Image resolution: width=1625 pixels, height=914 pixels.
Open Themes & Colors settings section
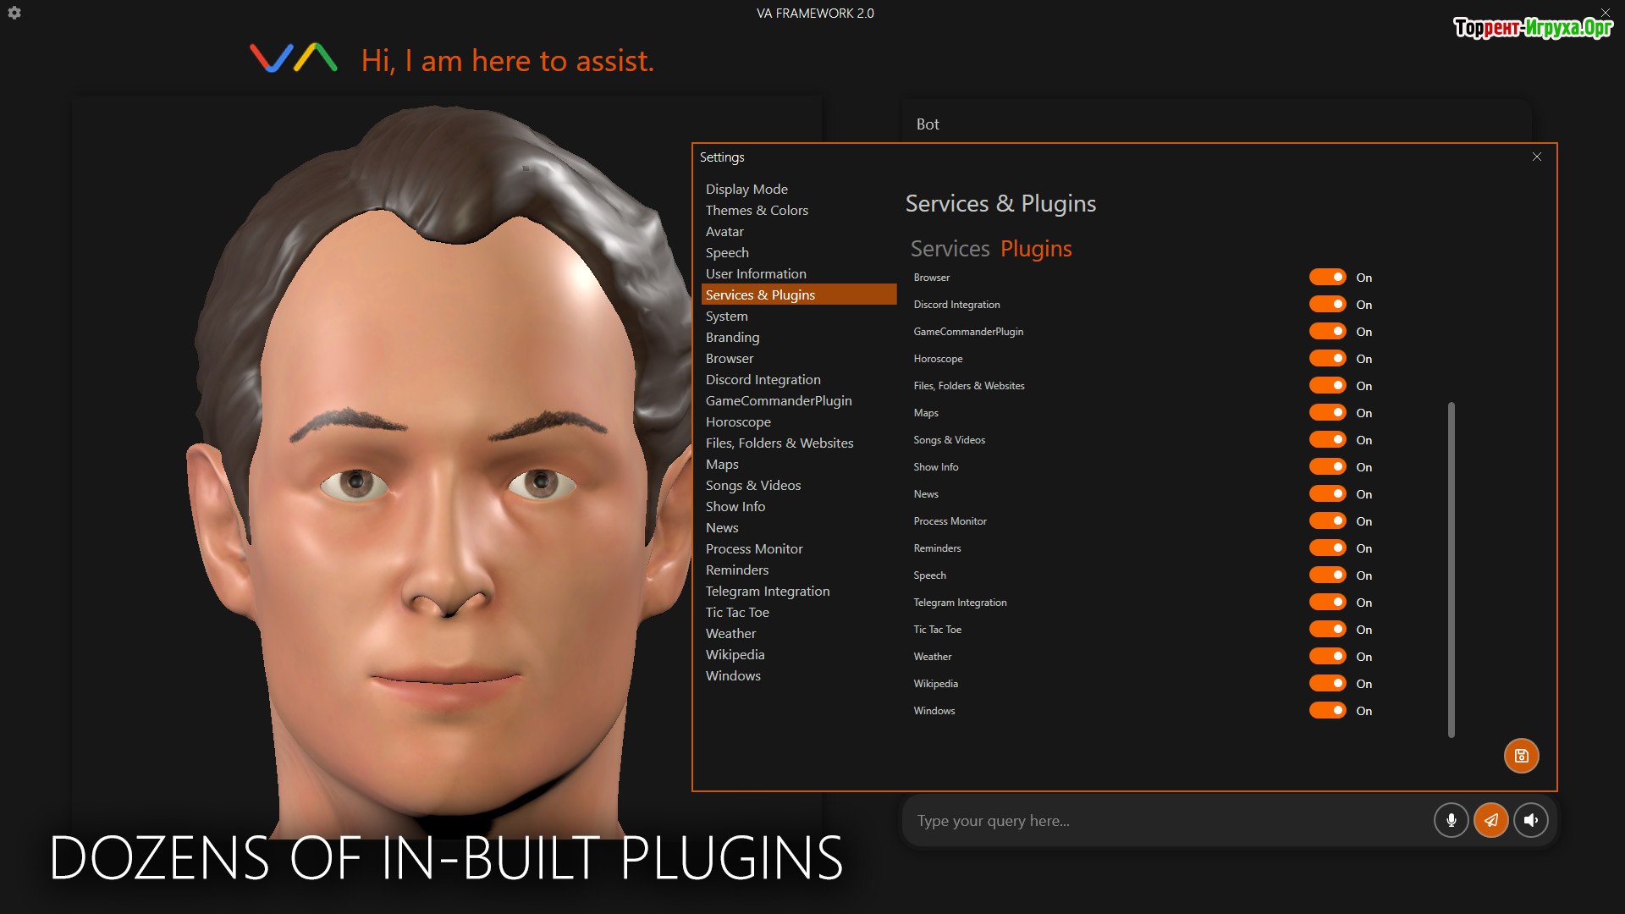click(757, 210)
